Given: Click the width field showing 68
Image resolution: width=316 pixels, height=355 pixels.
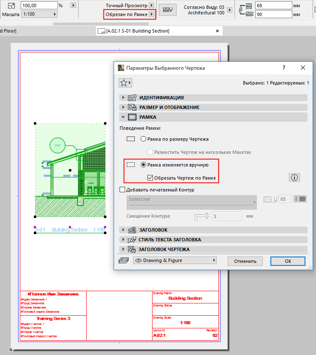Looking at the screenshot, I should click(274, 5).
